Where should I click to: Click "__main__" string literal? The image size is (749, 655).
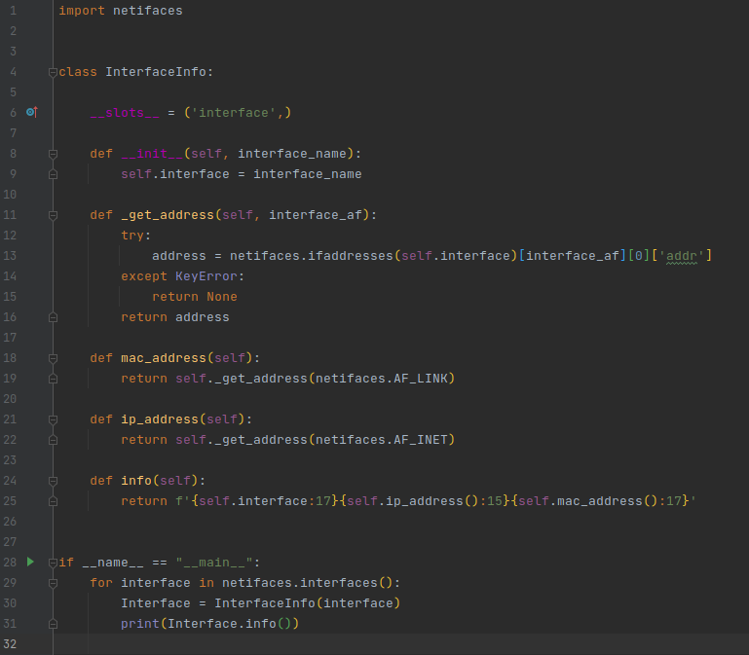[214, 563]
